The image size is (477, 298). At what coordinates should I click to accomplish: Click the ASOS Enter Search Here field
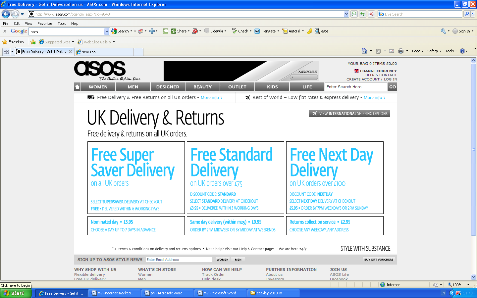[356, 87]
